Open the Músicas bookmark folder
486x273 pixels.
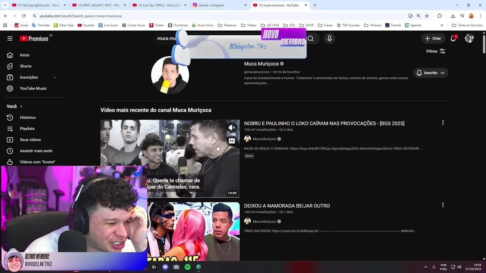tap(372, 25)
